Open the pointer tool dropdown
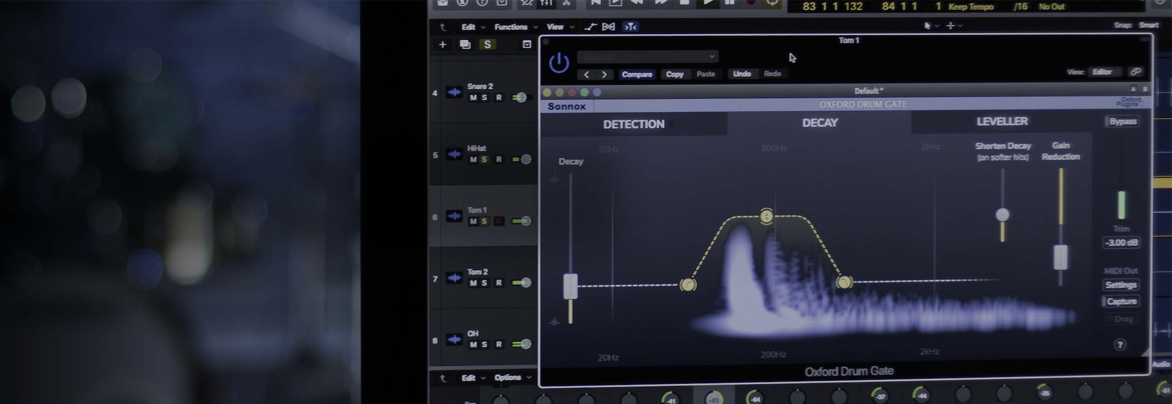The width and height of the screenshot is (1172, 404). [930, 26]
